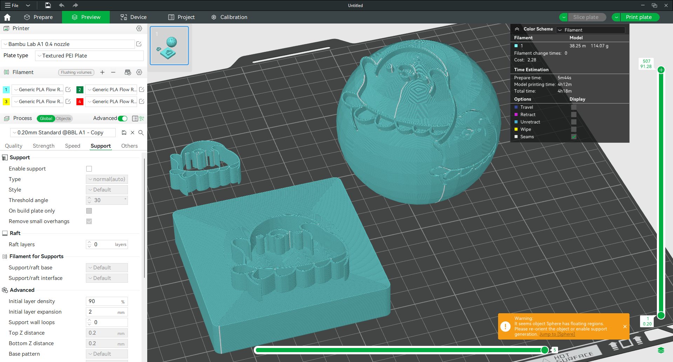This screenshot has height=362, width=673.
Task: Toggle Seams display checkbox
Action: pyautogui.click(x=574, y=137)
